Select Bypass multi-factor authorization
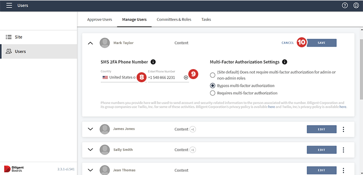363x175 pixels. point(212,86)
